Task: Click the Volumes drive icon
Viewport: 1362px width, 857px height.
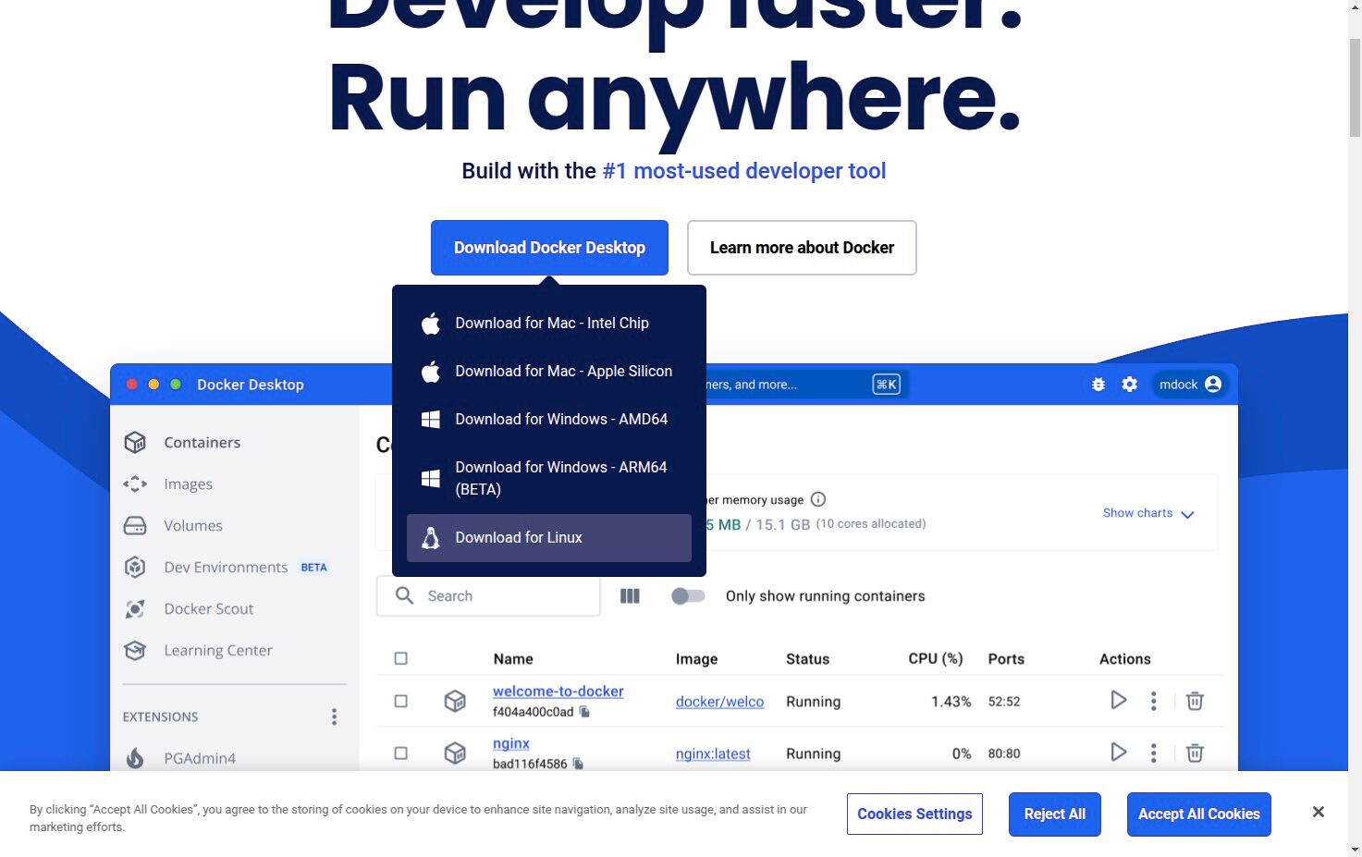Action: (135, 525)
